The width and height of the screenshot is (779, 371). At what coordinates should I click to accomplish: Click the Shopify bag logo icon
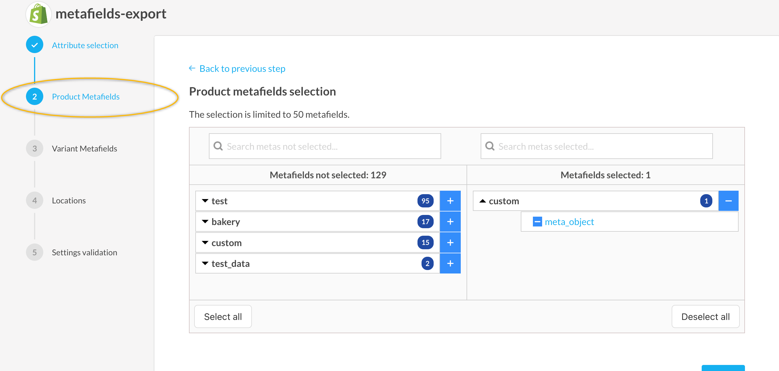[38, 14]
